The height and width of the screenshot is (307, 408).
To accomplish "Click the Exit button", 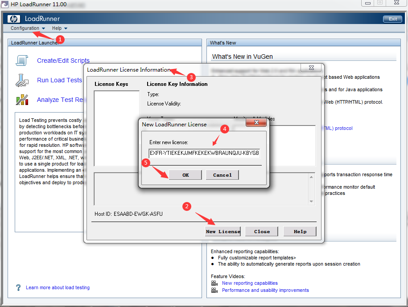I will [392, 19].
